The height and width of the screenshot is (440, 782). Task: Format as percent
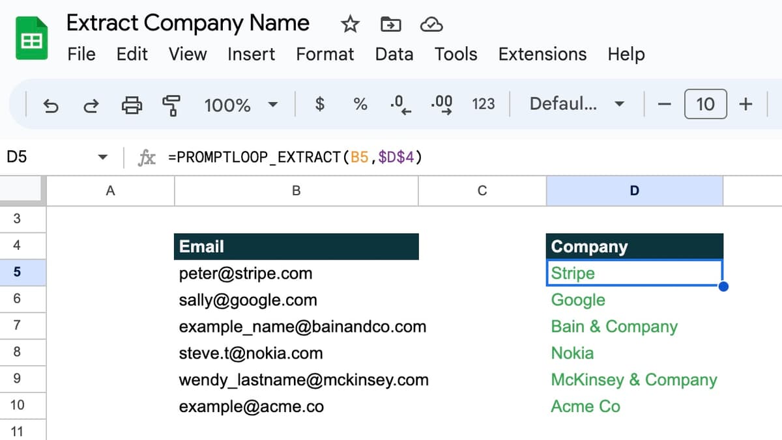click(360, 104)
